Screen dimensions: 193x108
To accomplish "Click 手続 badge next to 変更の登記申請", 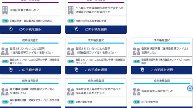I will click(71, 102).
